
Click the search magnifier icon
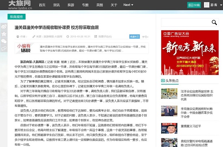[x=214, y=22]
